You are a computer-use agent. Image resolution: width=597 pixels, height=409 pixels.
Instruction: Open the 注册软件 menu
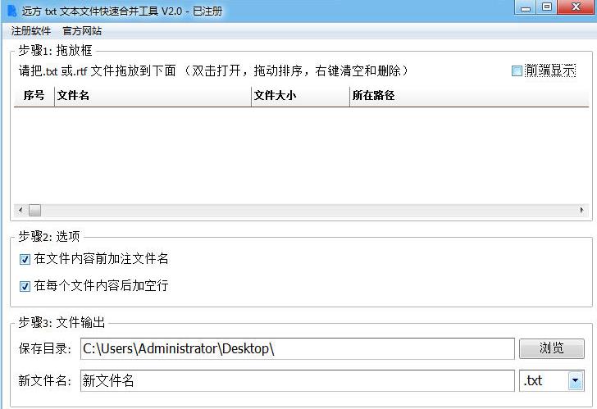click(x=31, y=31)
